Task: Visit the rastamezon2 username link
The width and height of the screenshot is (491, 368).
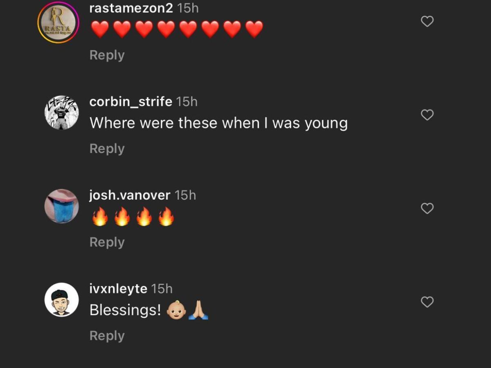Action: point(131,8)
